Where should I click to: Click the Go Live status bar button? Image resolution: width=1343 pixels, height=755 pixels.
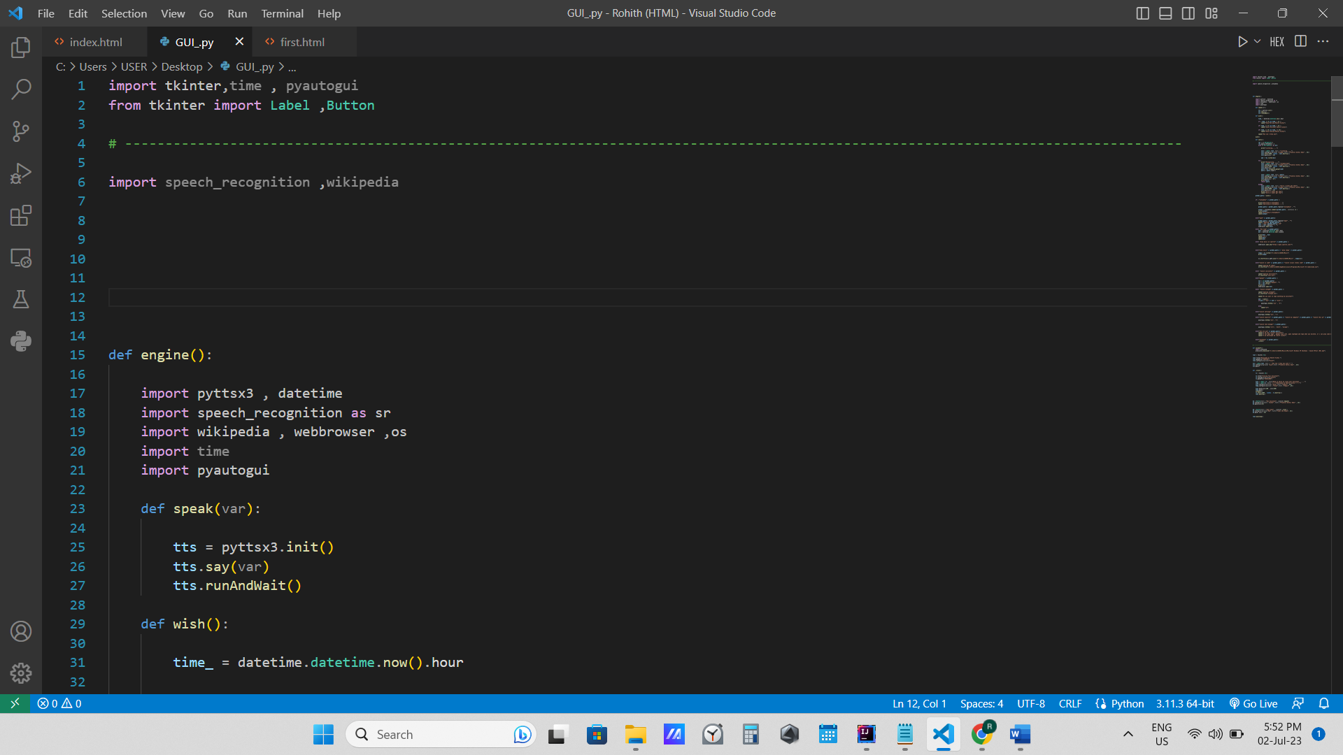click(1253, 703)
